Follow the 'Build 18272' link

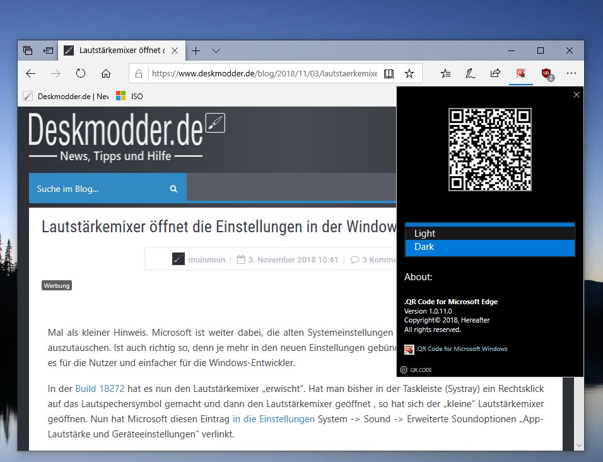pos(100,389)
